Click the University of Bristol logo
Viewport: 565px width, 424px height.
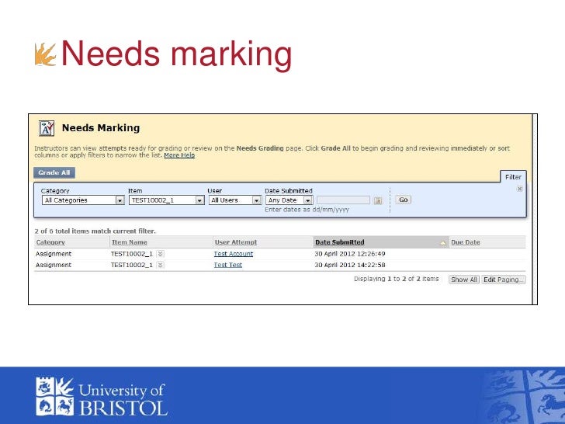[x=101, y=396]
